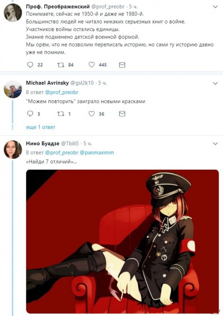Image resolution: width=223 pixels, height=316 pixels.
Task: Open options chevron on Проф. Преображенский's tweet
Action: [215, 7]
